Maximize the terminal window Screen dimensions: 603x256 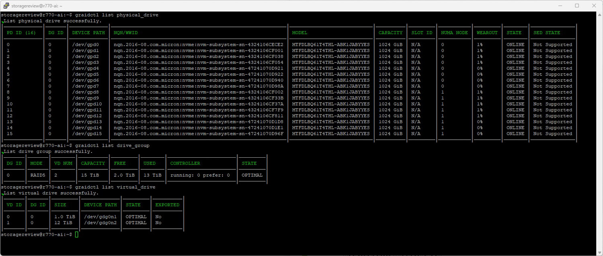[x=577, y=6]
